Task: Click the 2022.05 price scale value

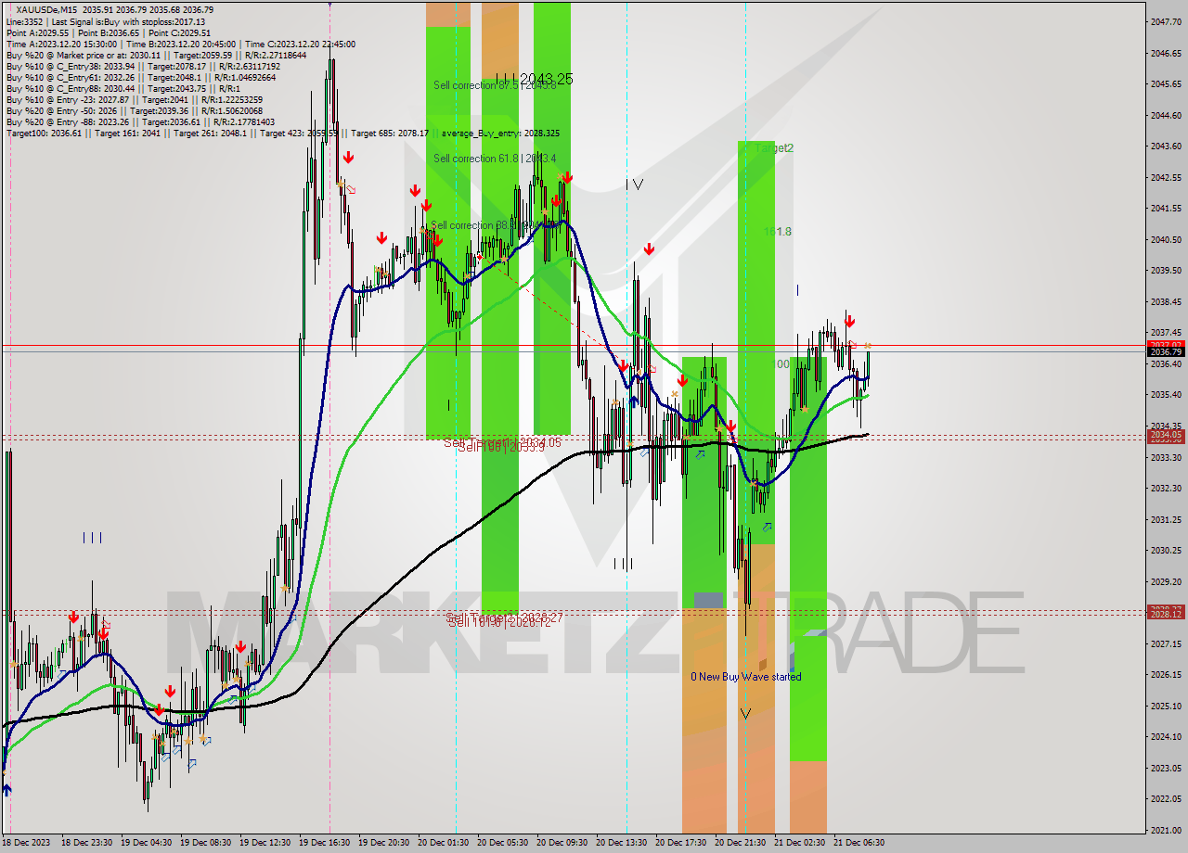Action: pyautogui.click(x=1166, y=798)
